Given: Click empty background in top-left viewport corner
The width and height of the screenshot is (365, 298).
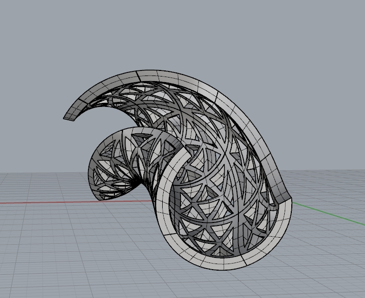Looking at the screenshot, I should (20, 20).
